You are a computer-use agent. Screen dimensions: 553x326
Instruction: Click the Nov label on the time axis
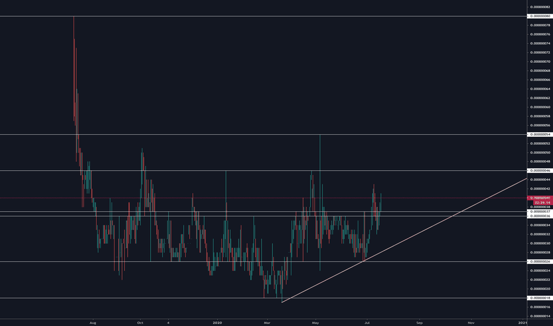point(471,323)
